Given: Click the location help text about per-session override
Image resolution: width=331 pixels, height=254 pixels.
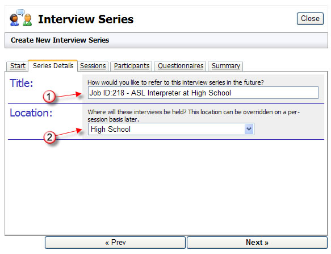Looking at the screenshot, I should (194, 115).
